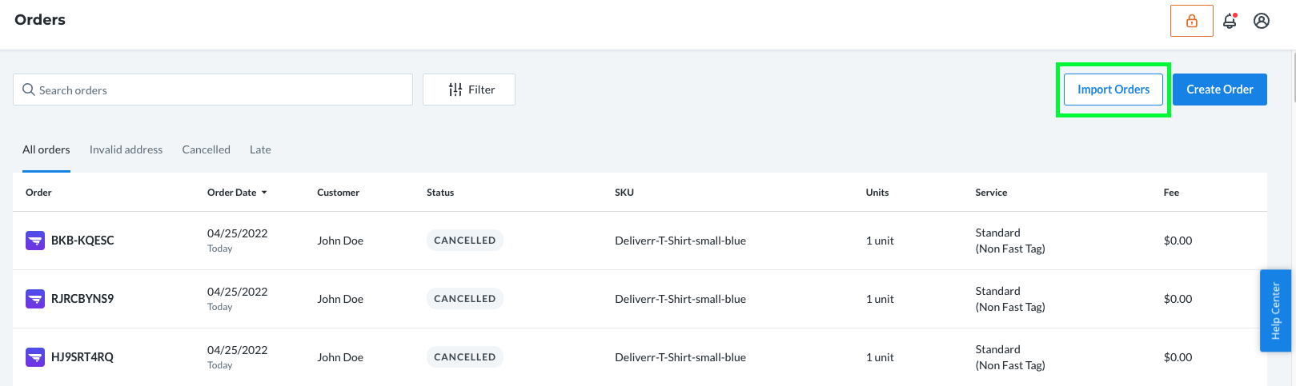Screen dimensions: 1296x386
Task: Focus the Search orders input field
Action: [213, 90]
